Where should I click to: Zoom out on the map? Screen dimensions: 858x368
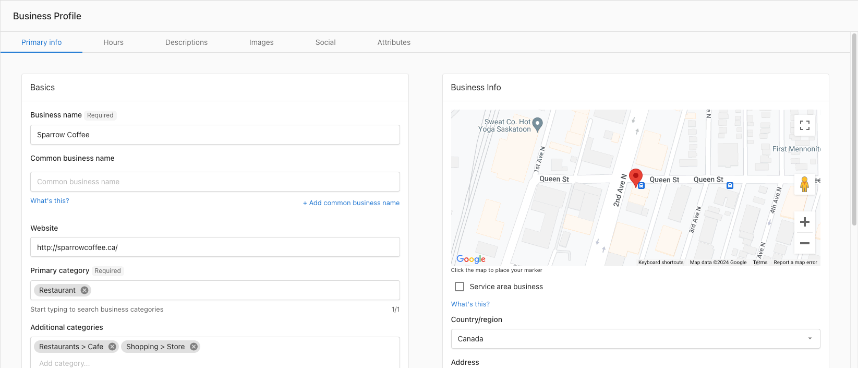coord(805,243)
